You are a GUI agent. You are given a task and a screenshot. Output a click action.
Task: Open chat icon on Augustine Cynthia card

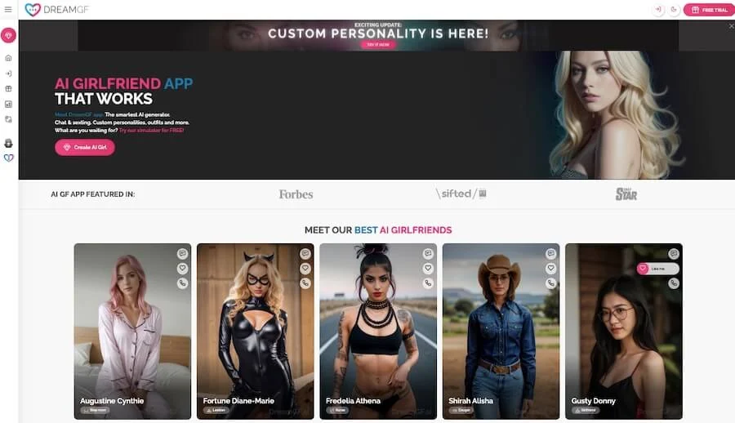coord(182,254)
